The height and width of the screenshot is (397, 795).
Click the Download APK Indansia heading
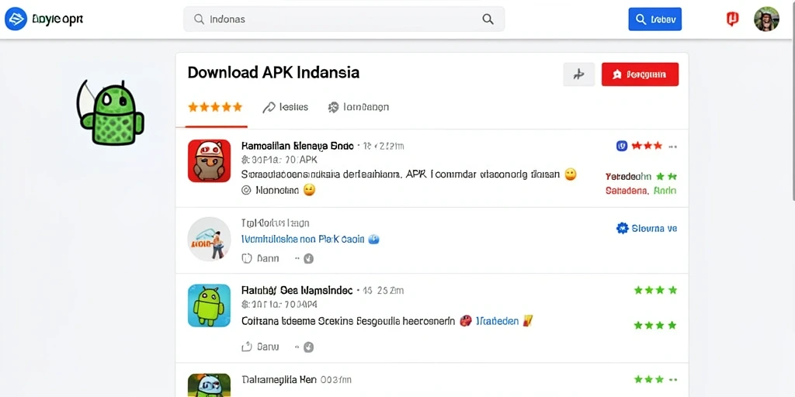tap(273, 72)
